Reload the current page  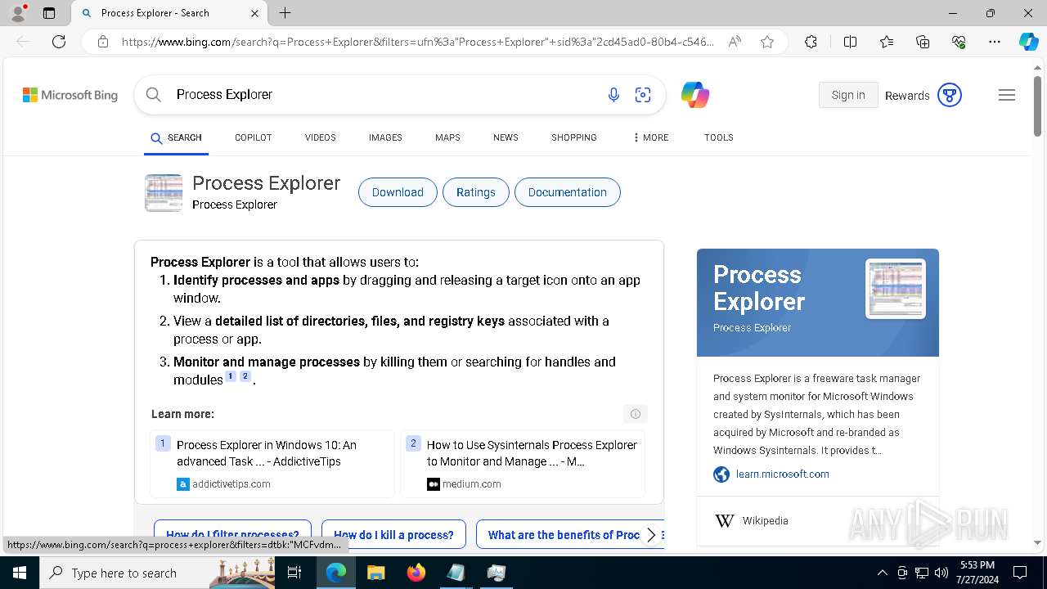coord(59,42)
